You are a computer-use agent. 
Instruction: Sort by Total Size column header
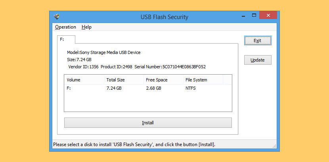pos(124,80)
